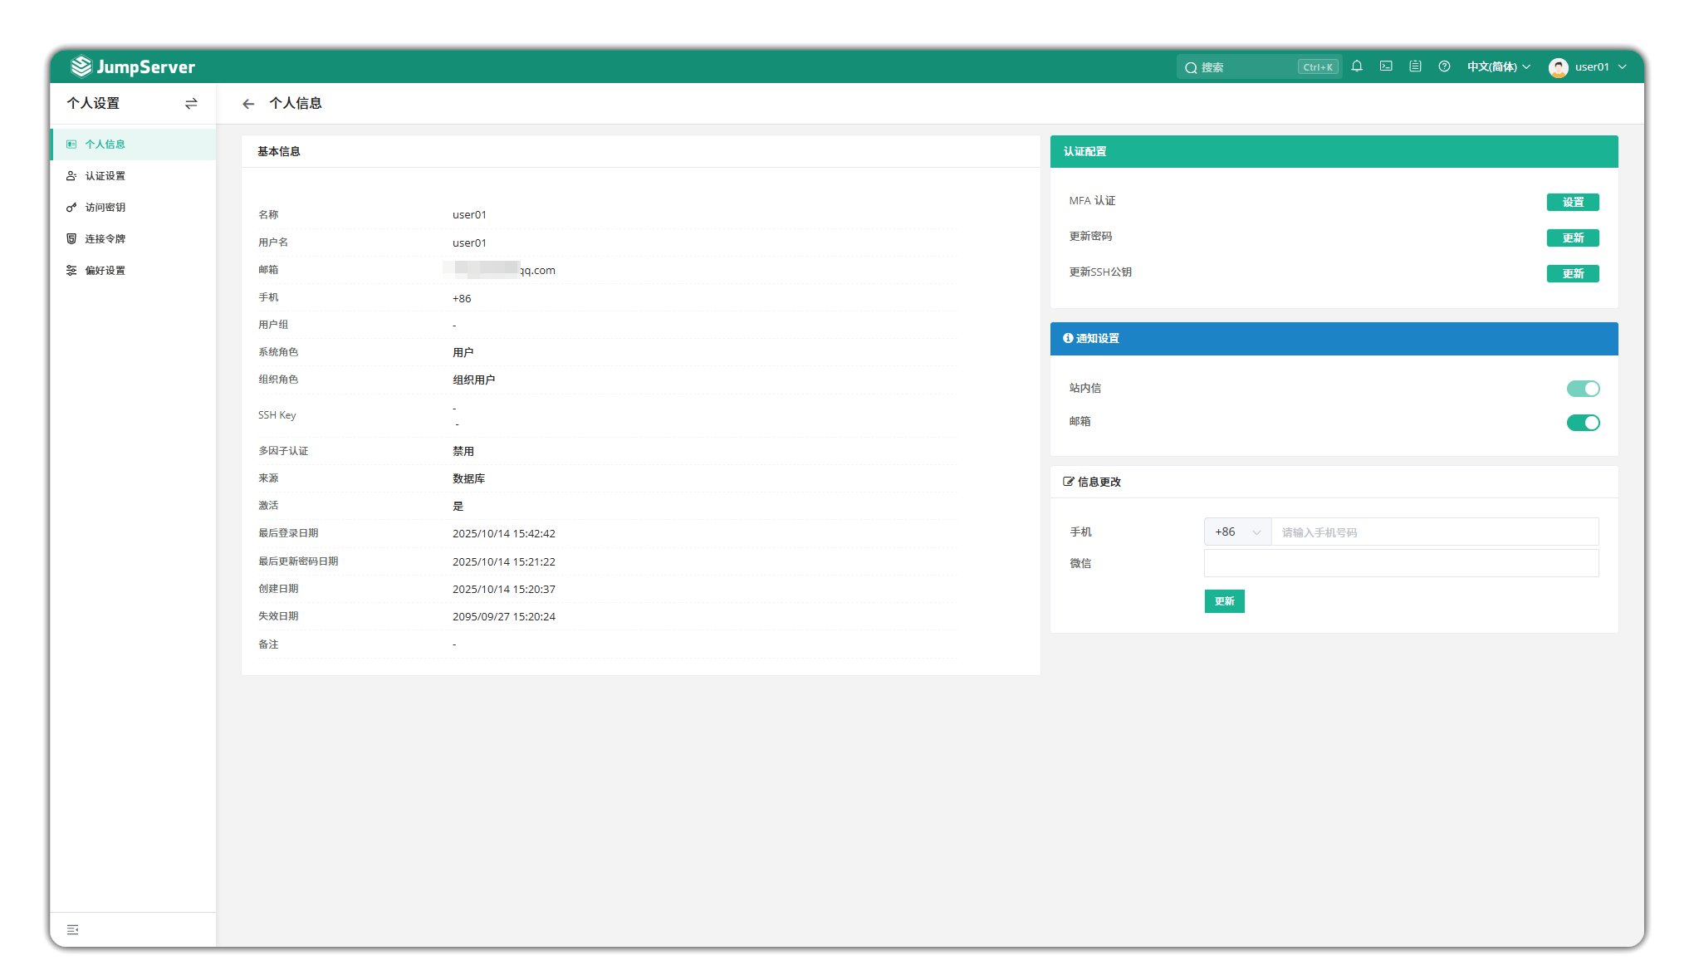Open the +86 country code dropdown
The width and height of the screenshot is (1694, 980).
[x=1237, y=532]
